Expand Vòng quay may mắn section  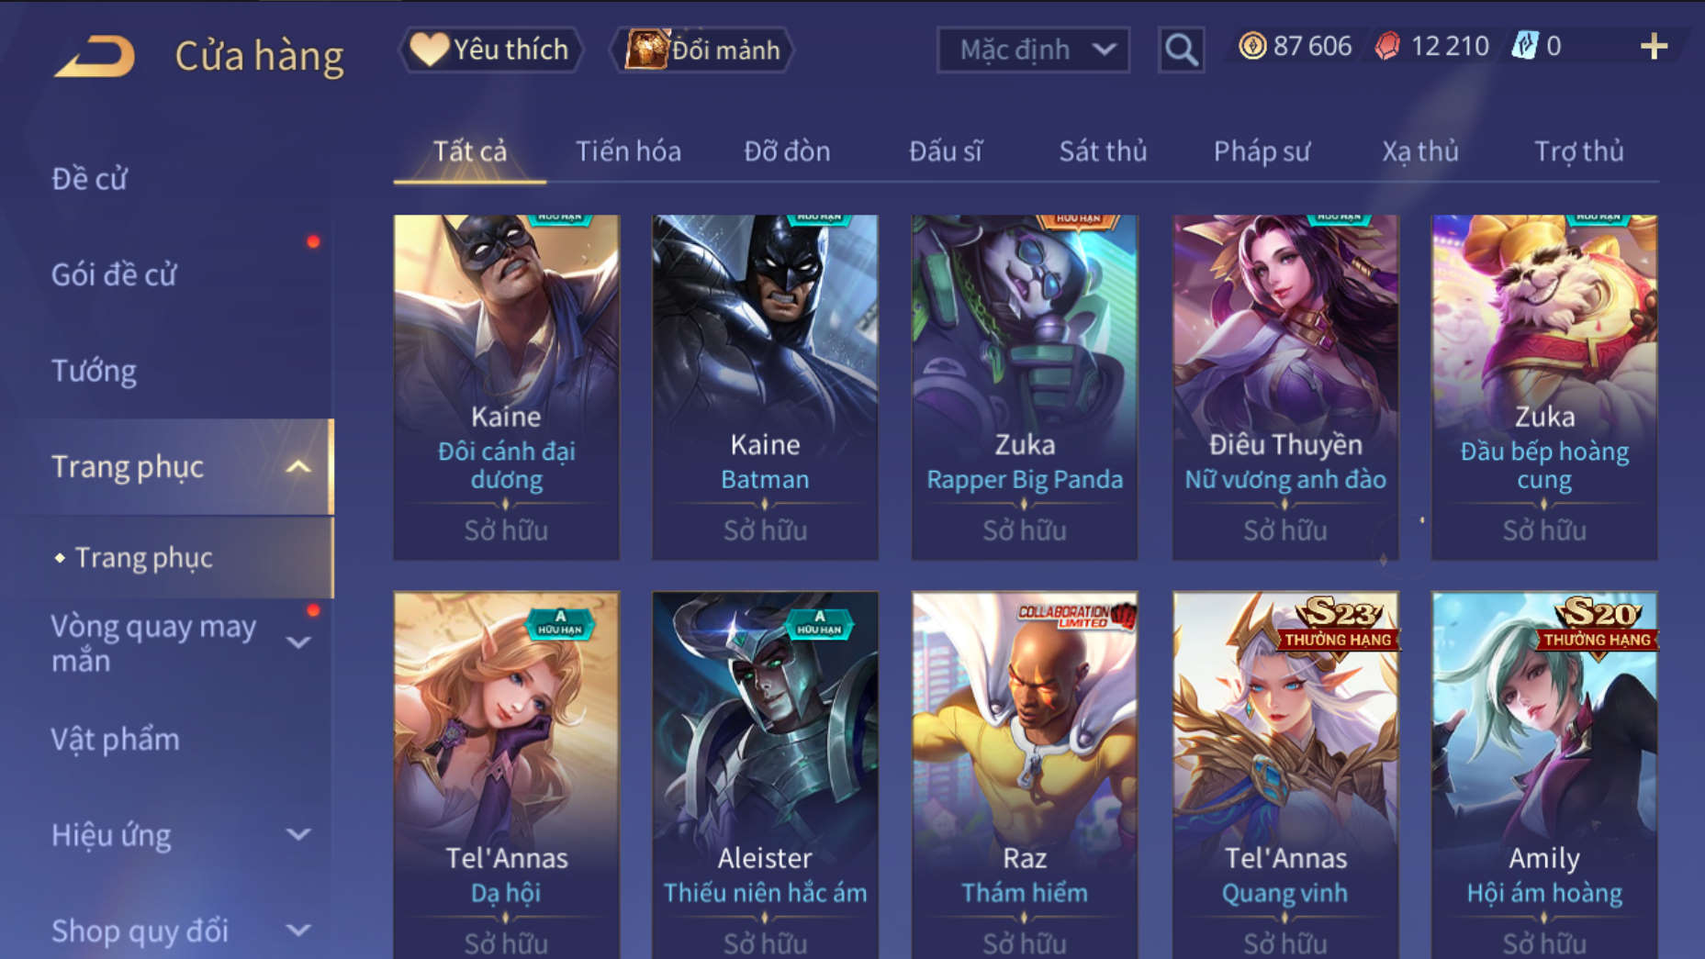point(298,642)
